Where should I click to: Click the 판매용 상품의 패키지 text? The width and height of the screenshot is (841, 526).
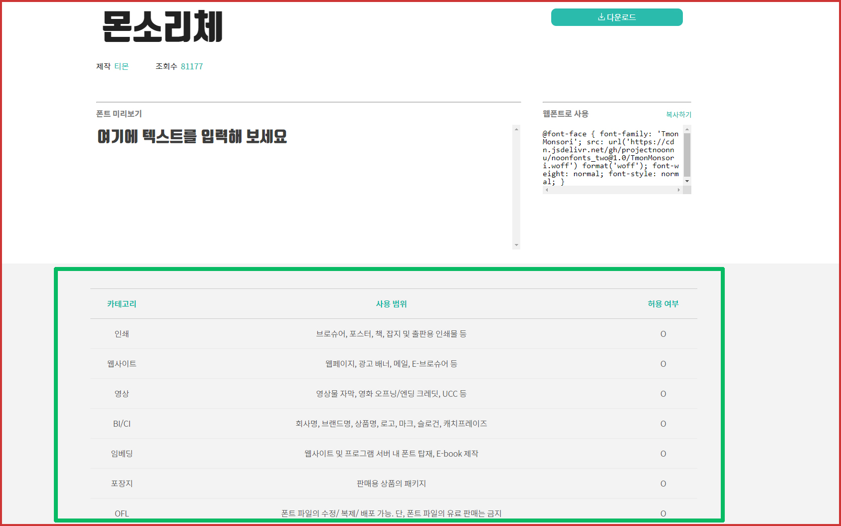point(391,484)
